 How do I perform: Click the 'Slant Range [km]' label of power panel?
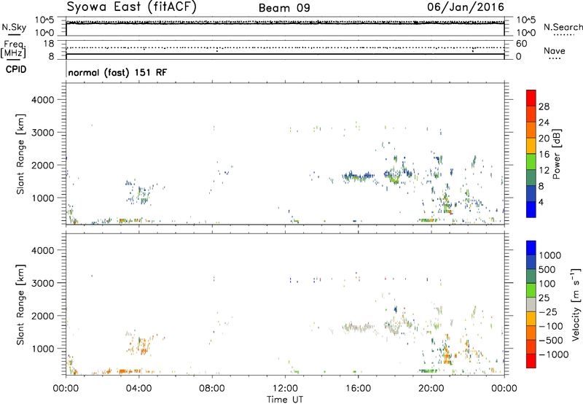click(20, 154)
